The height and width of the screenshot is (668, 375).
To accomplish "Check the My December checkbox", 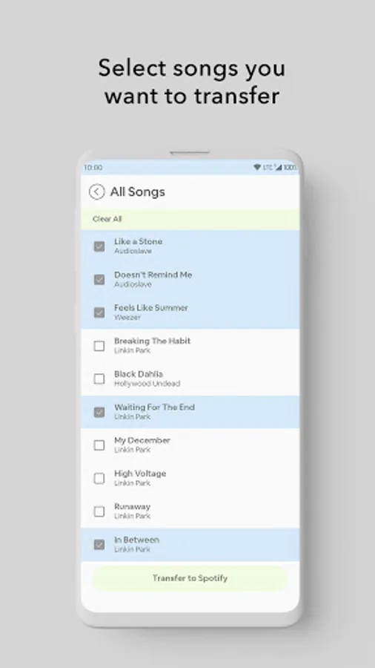I will point(99,445).
